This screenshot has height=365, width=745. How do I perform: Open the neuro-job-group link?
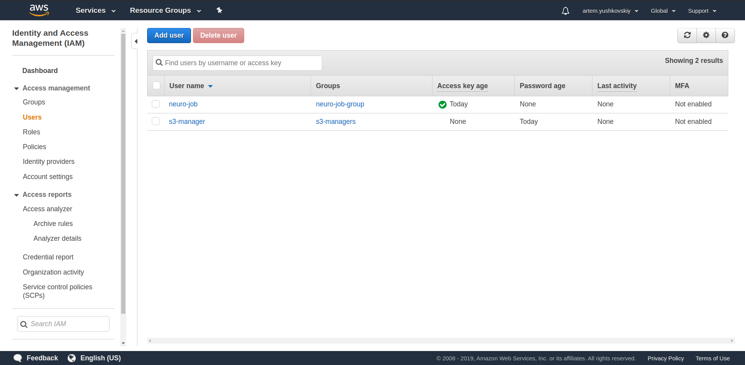point(340,104)
